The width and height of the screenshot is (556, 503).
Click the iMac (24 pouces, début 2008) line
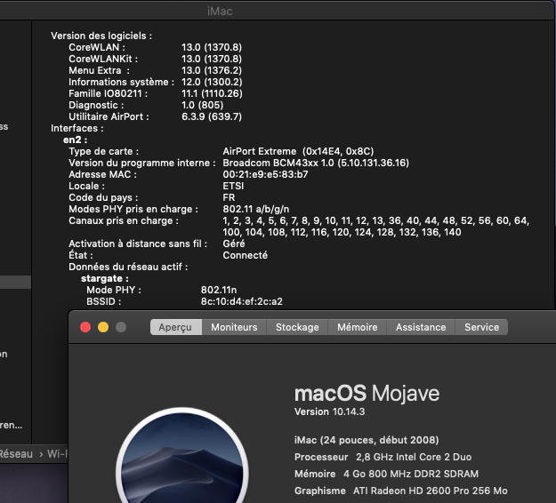(x=367, y=440)
